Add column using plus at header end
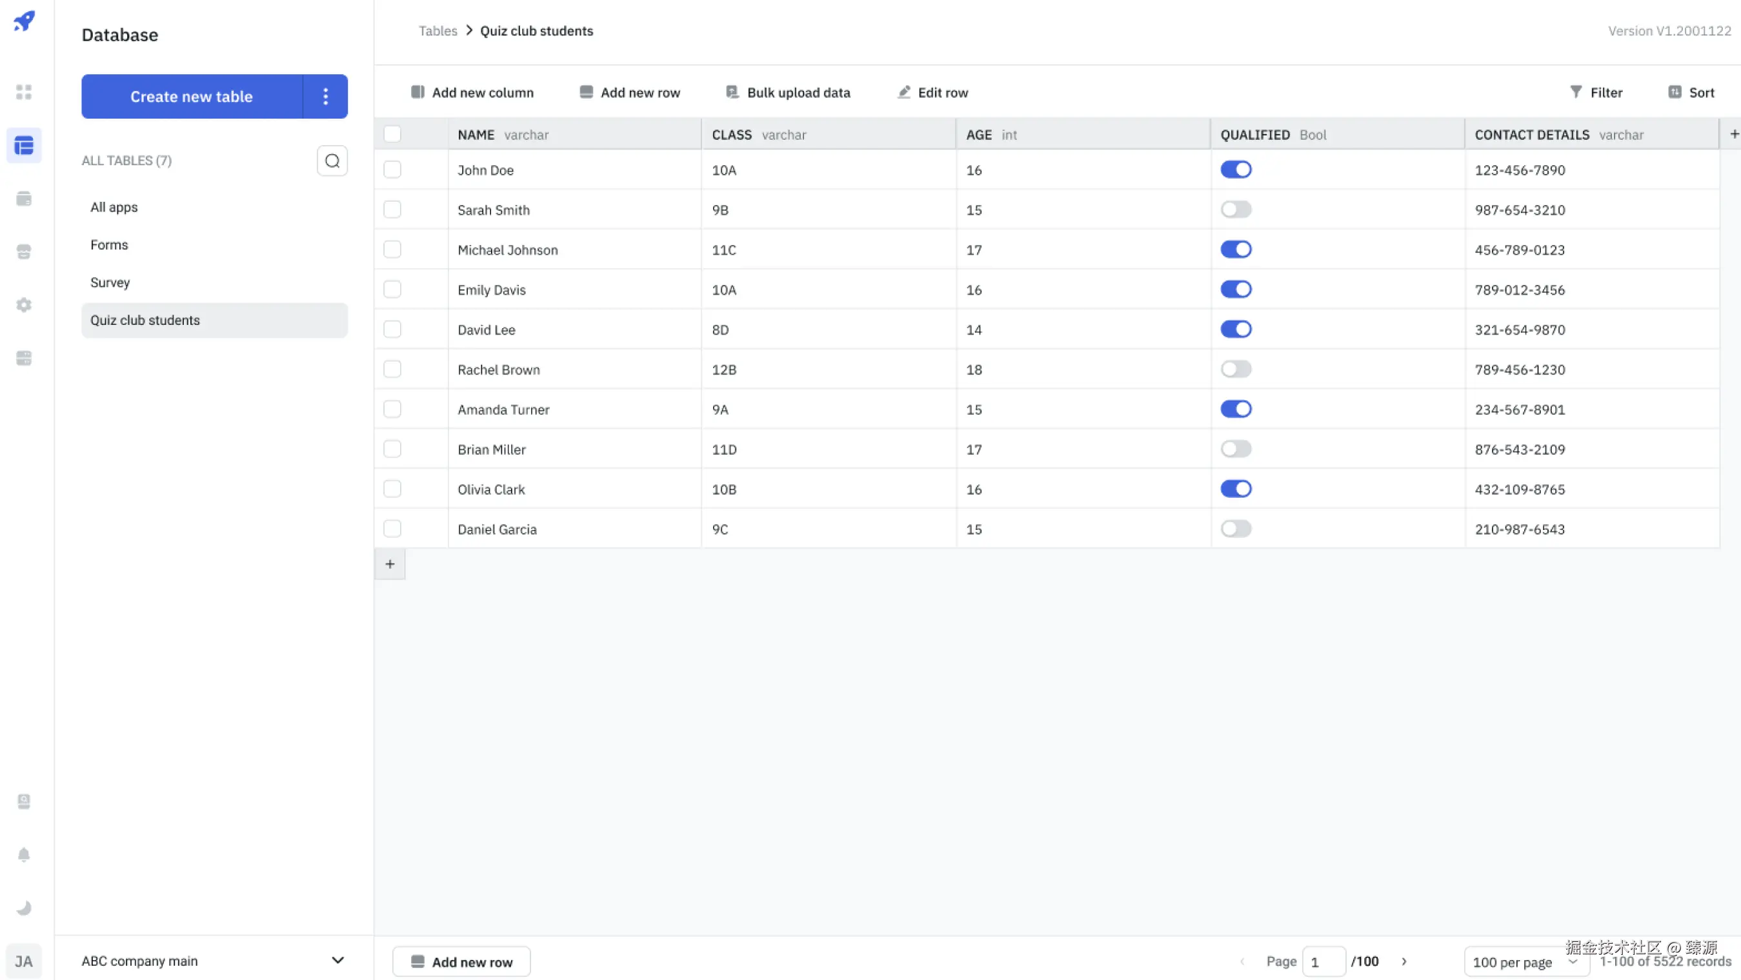 coord(1733,134)
